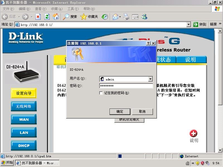Expand the username dropdown arrow
Viewport: 223px width, 167px height.
click(x=150, y=79)
